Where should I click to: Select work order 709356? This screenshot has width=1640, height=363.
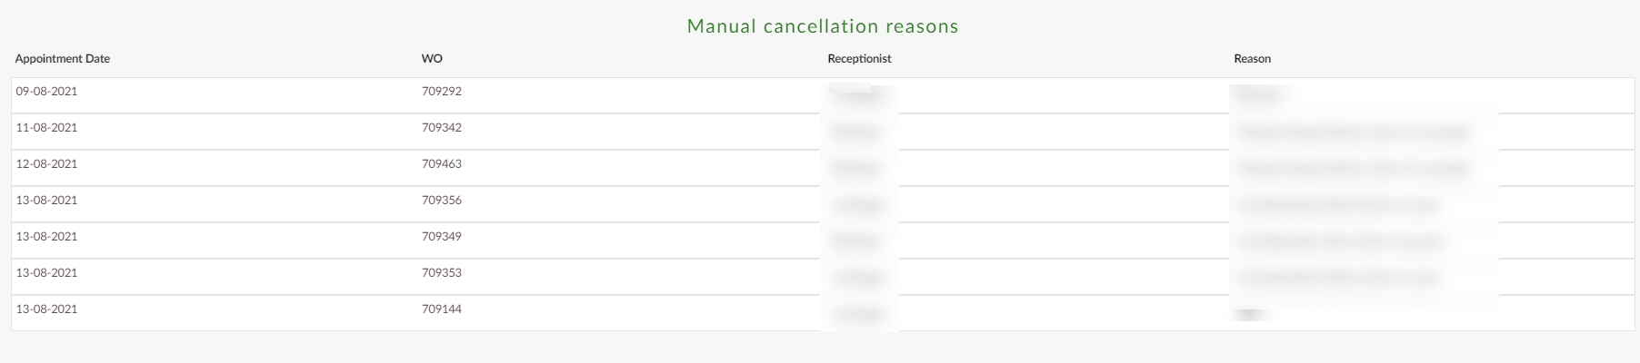point(442,201)
